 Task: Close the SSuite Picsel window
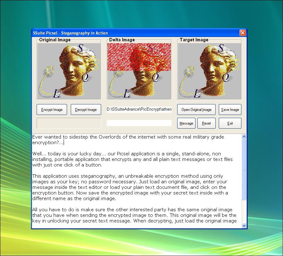pos(243,33)
